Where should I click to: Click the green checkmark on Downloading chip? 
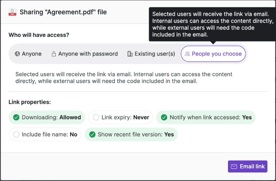(16, 117)
